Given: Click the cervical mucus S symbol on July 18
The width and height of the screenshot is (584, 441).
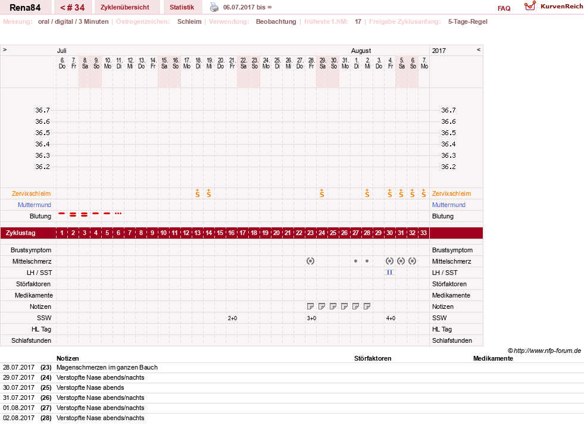Looking at the screenshot, I should pyautogui.click(x=198, y=193).
